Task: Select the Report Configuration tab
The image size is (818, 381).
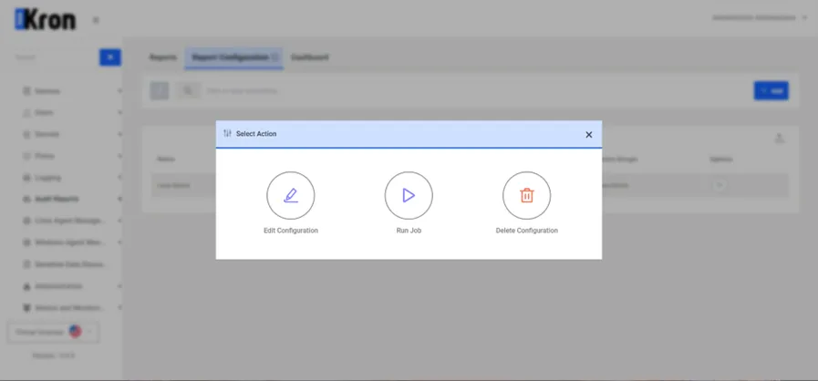Action: coord(234,57)
